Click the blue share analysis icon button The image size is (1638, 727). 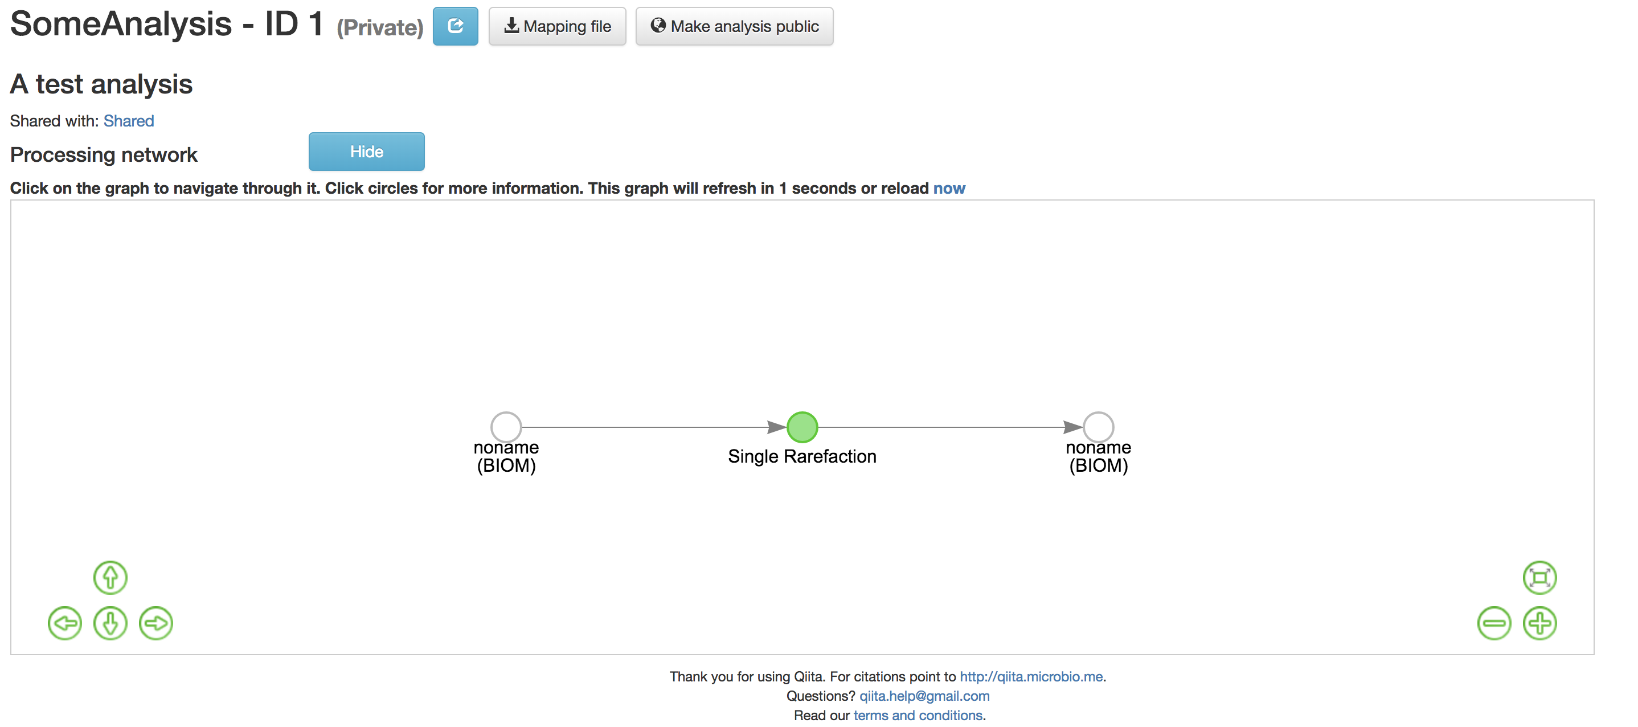[454, 26]
